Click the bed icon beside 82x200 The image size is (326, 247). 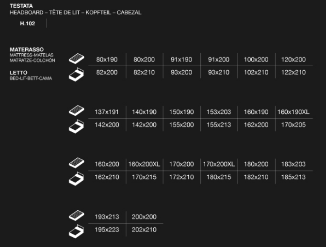(x=76, y=74)
